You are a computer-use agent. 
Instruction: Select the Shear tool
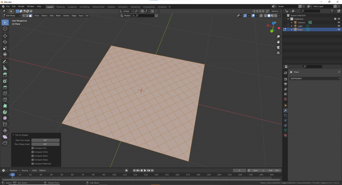(5, 137)
